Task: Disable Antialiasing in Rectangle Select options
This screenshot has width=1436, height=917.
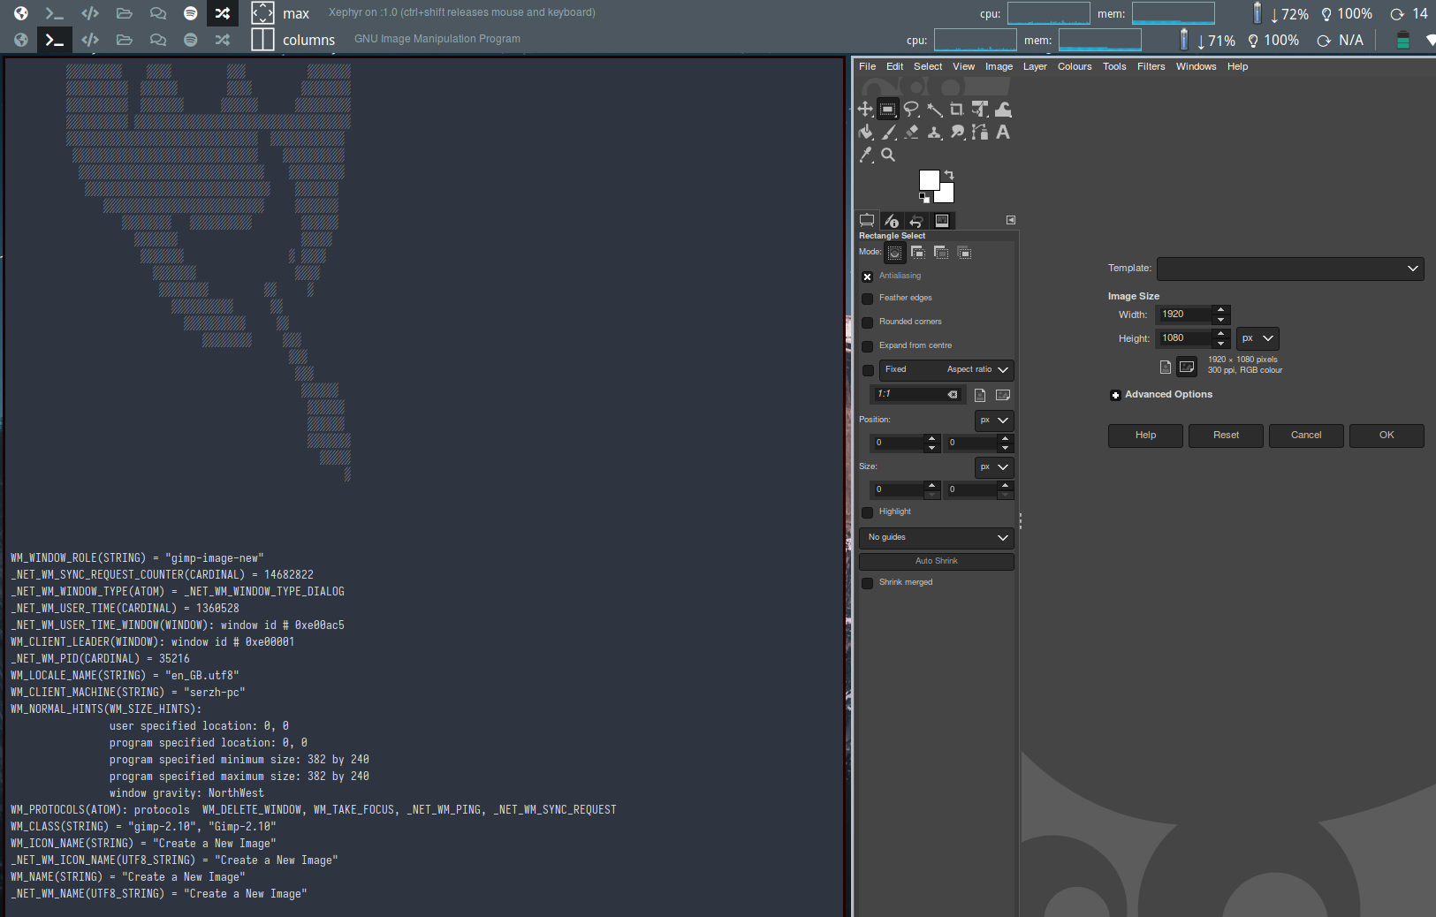Action: 866,277
